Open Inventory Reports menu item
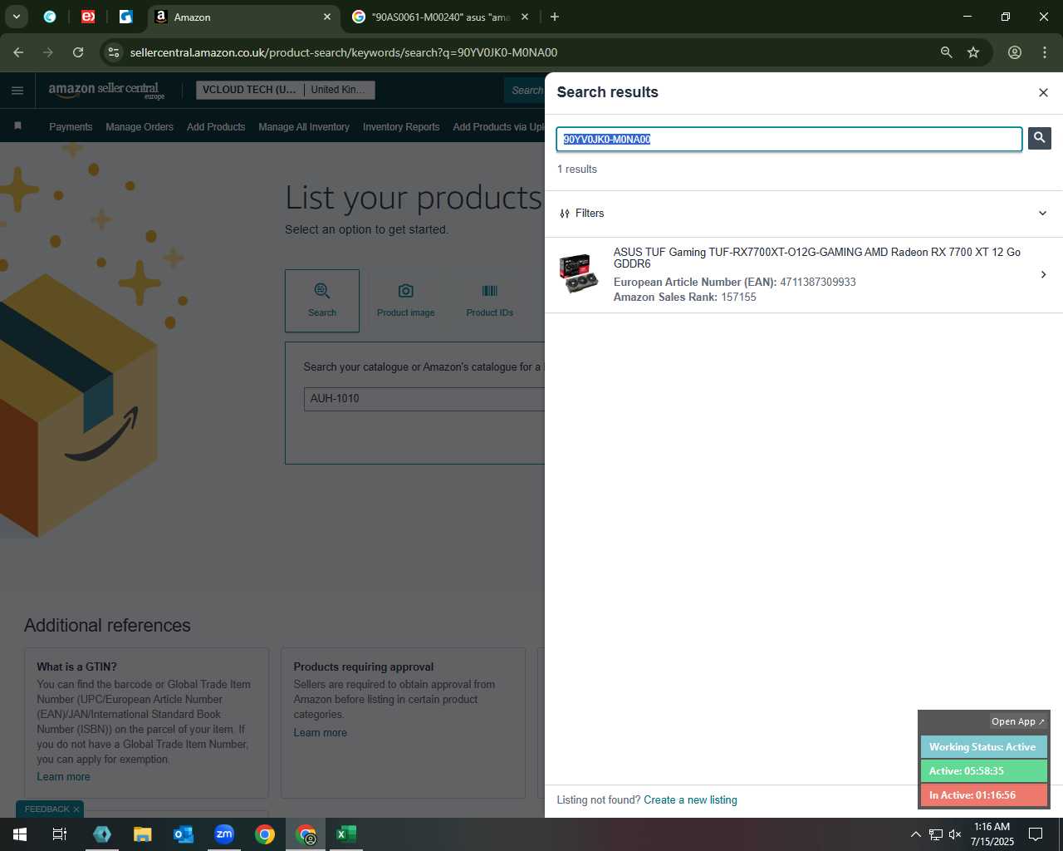Screen dimensions: 1063x851 pos(401,127)
